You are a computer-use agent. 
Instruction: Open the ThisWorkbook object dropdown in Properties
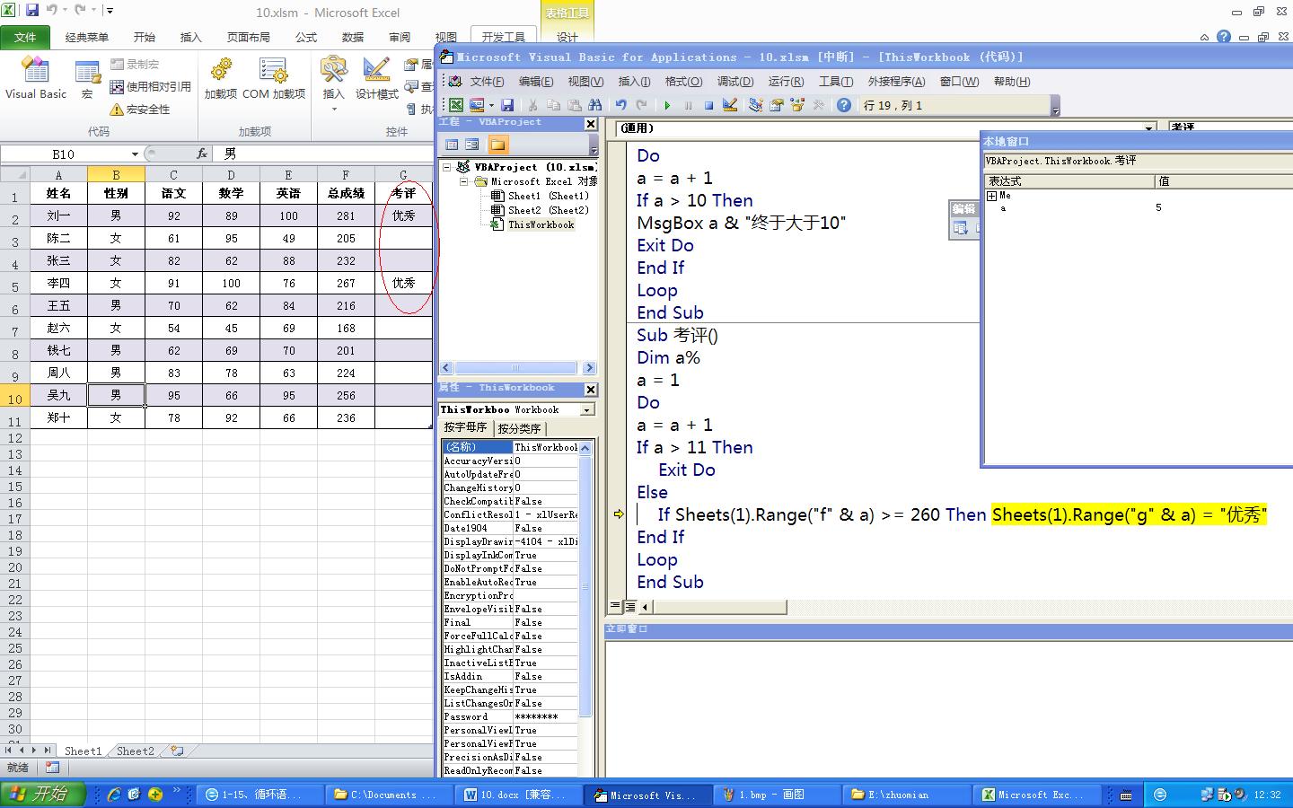(x=587, y=409)
